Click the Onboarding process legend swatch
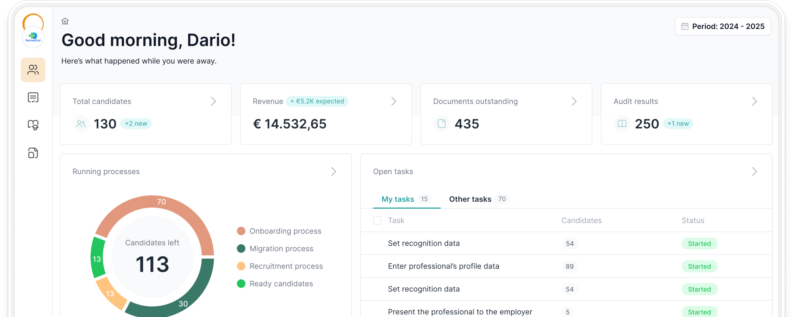 point(241,231)
